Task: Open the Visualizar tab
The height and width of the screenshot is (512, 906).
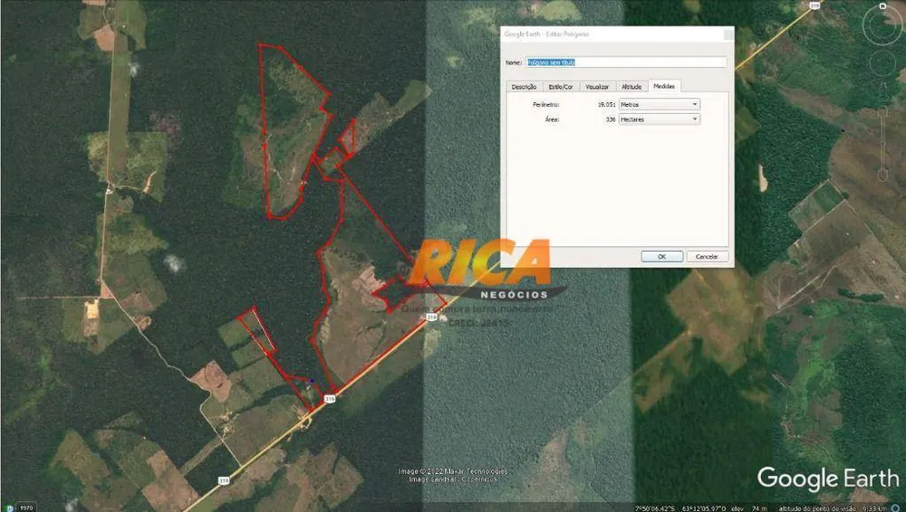Action: (x=597, y=87)
